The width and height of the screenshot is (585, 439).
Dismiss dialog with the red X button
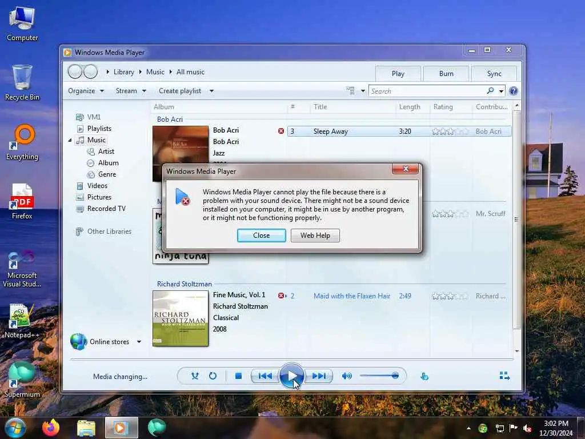pos(406,169)
